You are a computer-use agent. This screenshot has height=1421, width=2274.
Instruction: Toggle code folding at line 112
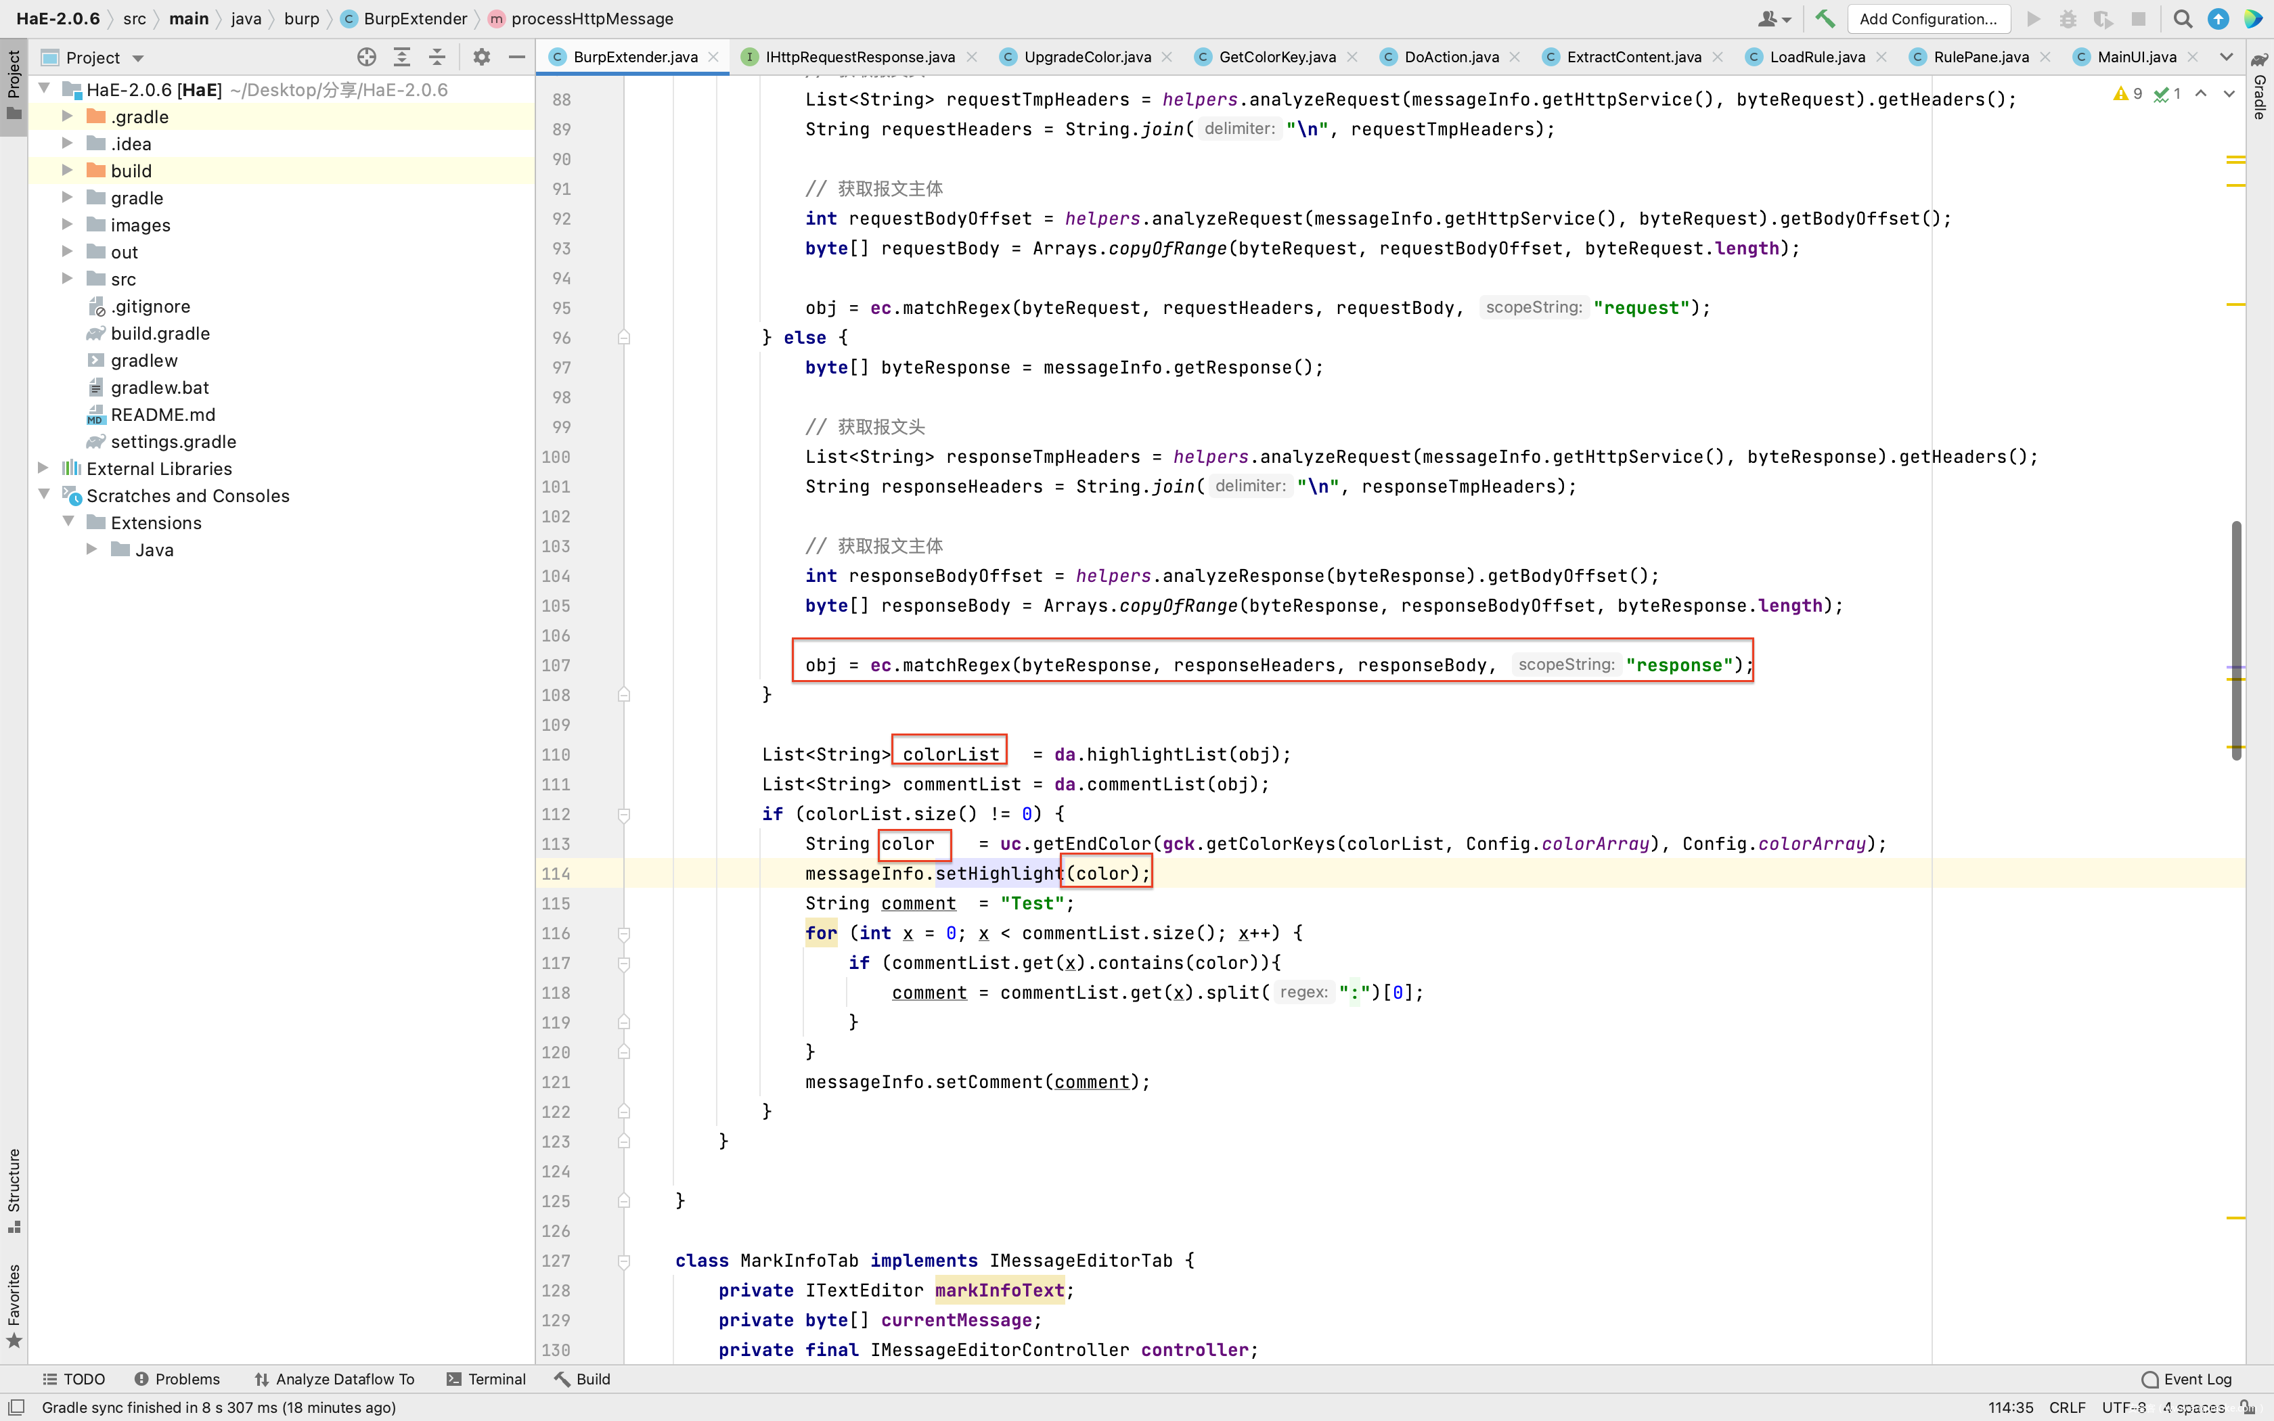click(x=624, y=815)
